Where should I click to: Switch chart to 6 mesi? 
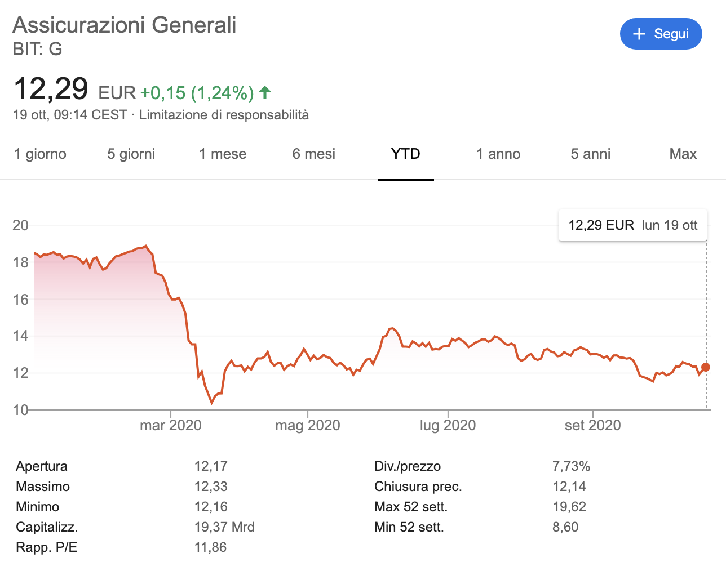(x=313, y=154)
